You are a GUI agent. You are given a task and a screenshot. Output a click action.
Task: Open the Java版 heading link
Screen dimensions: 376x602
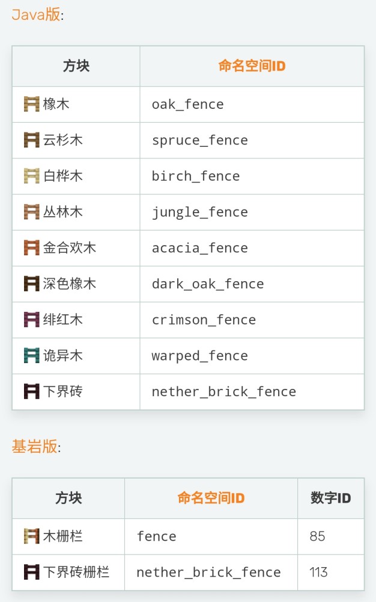point(36,14)
